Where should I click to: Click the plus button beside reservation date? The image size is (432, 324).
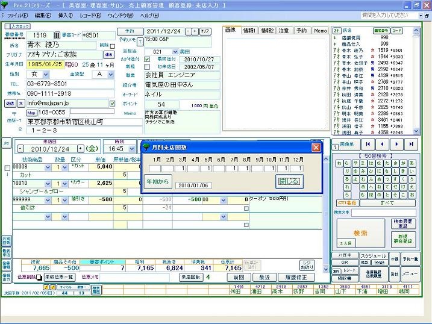195,31
